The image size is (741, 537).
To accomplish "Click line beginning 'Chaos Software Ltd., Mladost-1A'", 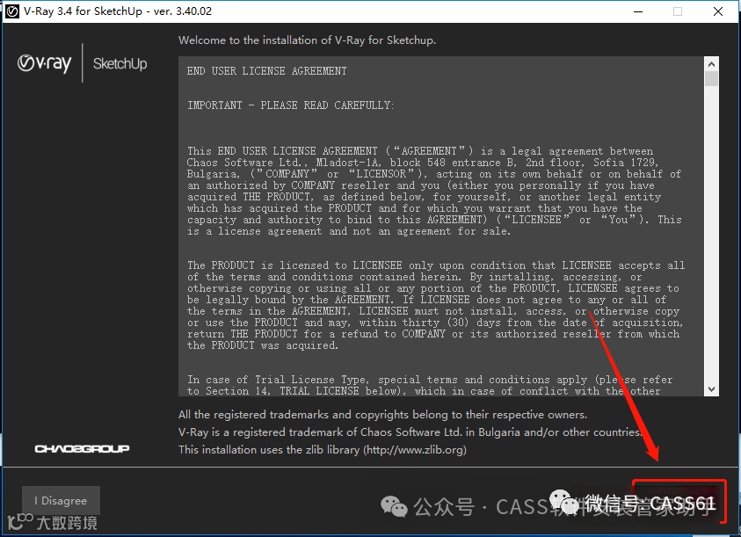I will (422, 163).
